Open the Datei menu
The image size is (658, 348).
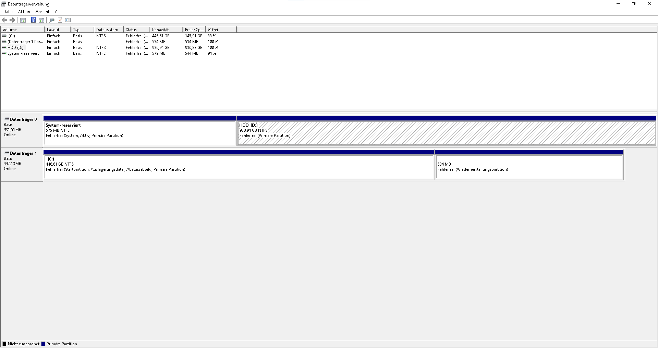[x=8, y=11]
